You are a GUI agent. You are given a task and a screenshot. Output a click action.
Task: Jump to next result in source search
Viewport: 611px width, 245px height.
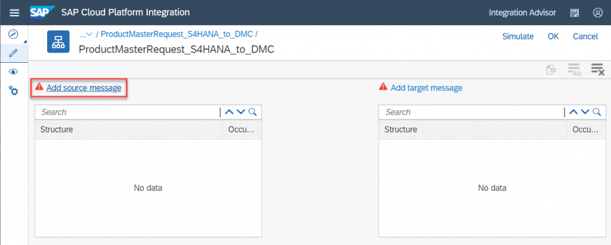click(241, 112)
